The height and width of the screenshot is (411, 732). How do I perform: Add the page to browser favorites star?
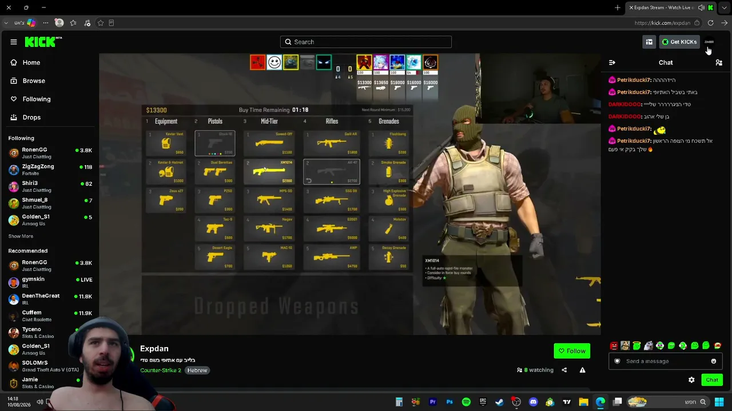coord(101,23)
